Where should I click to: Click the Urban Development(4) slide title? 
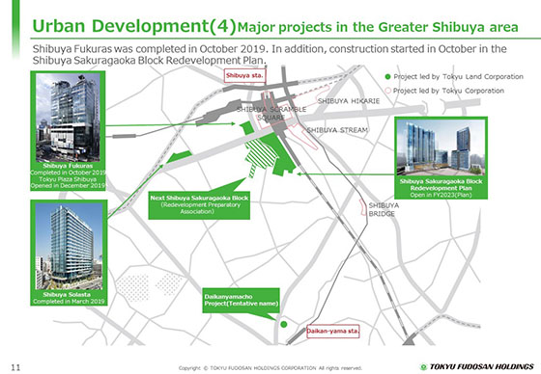[x=134, y=26]
